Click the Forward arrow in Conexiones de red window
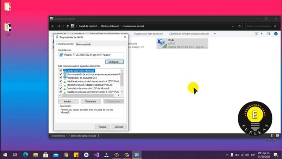The height and width of the screenshot is (159, 282). point(59,26)
